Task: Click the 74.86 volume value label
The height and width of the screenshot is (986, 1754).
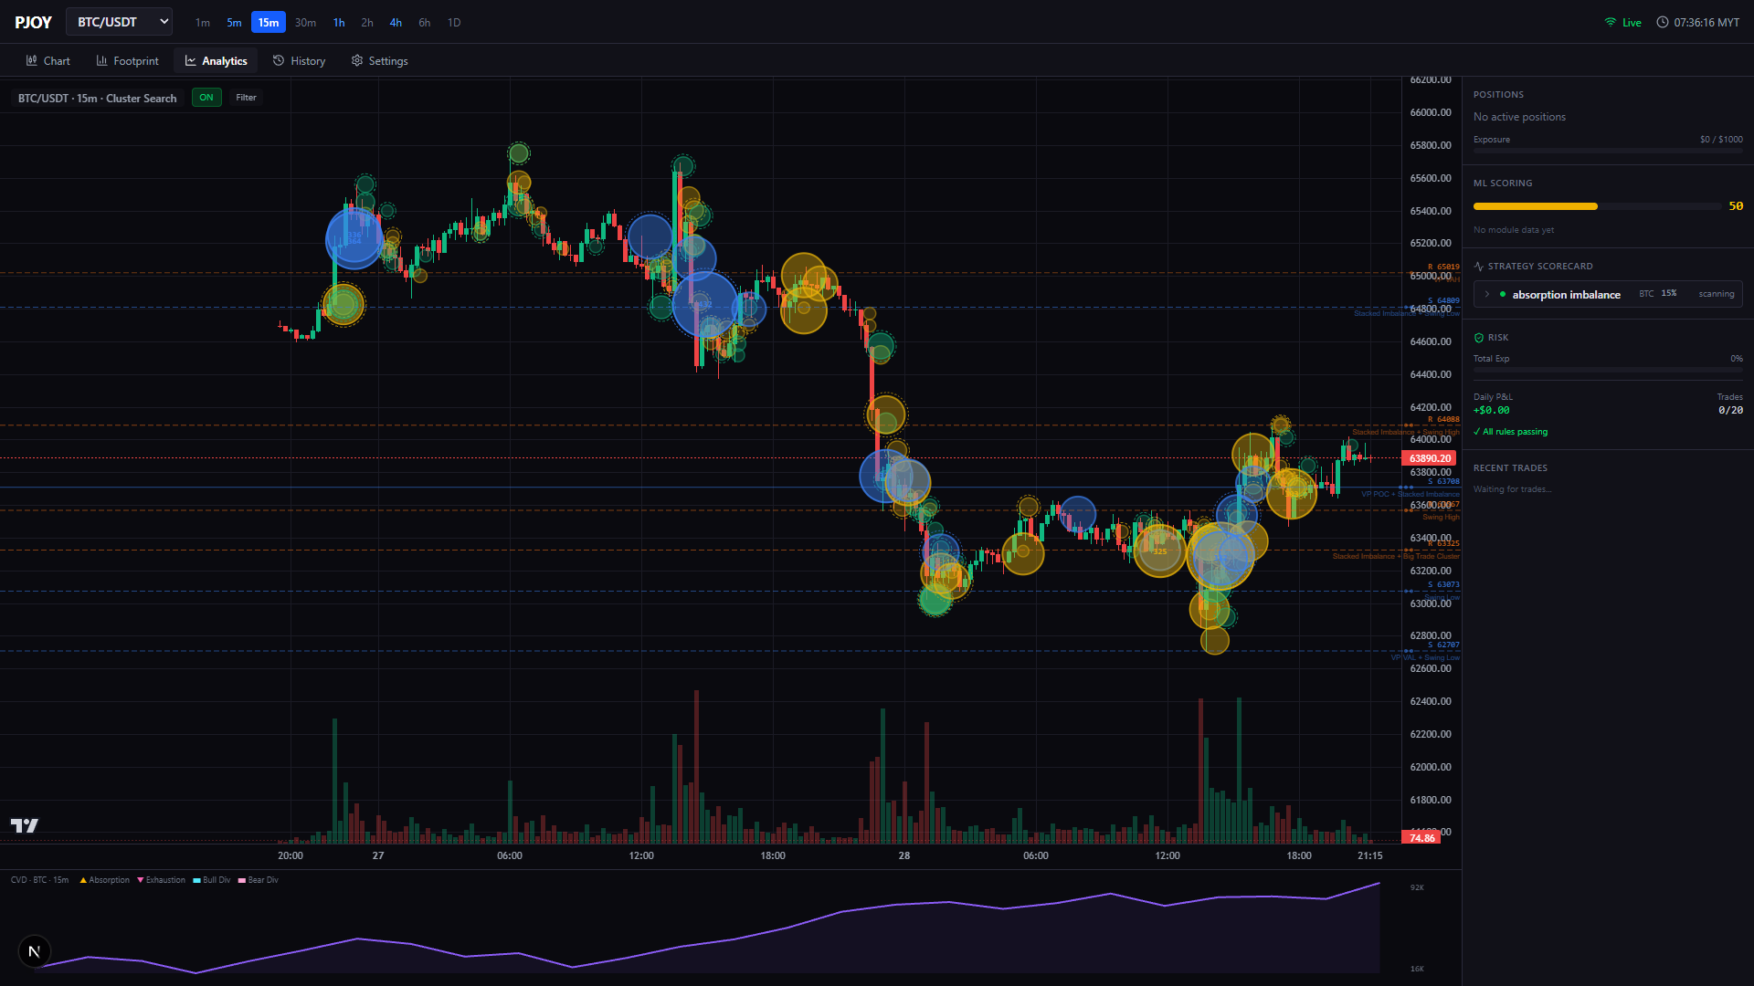Action: pos(1421,838)
